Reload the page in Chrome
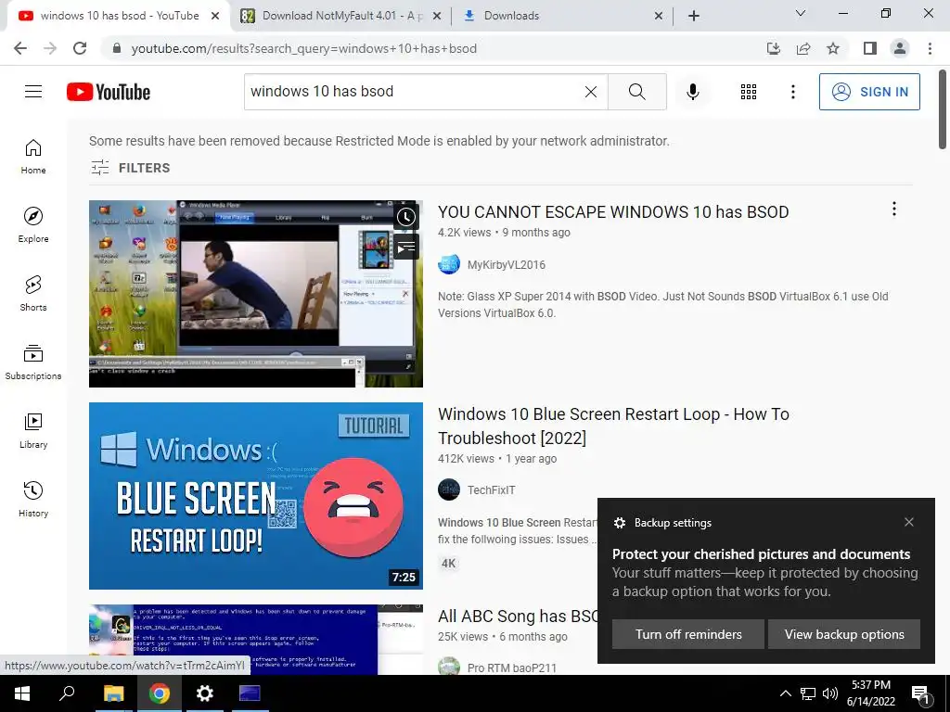950x712 pixels. (80, 48)
